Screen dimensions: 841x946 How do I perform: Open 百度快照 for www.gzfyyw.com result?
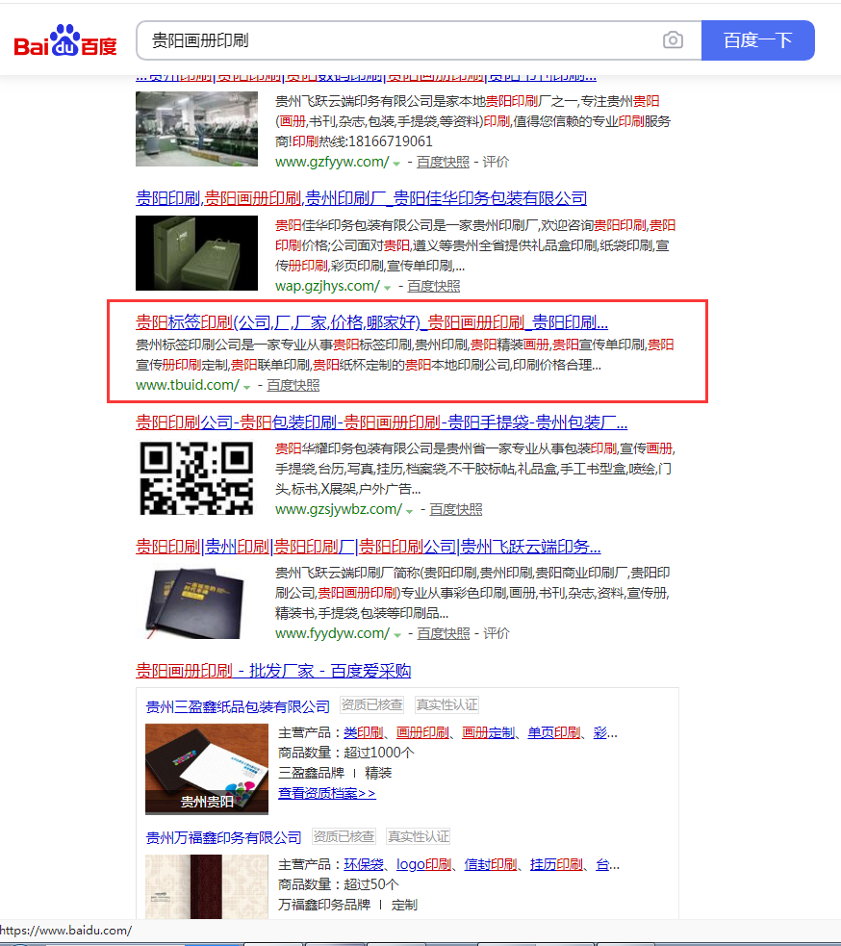(443, 162)
